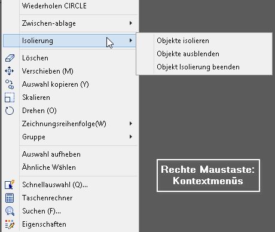Click the scale icon next to Skalieren
Image resolution: width=275 pixels, height=232 pixels.
pyautogui.click(x=10, y=97)
